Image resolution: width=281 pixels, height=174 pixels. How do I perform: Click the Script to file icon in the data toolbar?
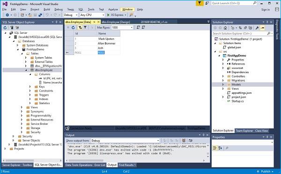click(x=143, y=28)
